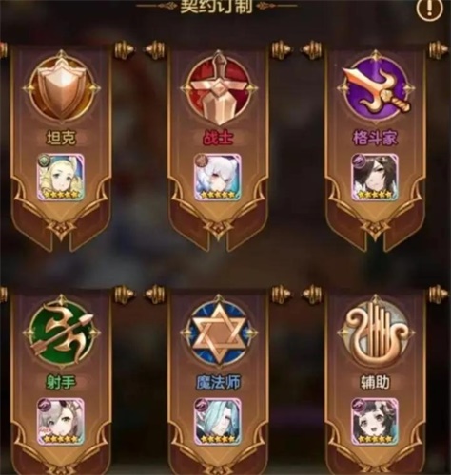Click the 坦克 class label
451x475 pixels.
[61, 139]
